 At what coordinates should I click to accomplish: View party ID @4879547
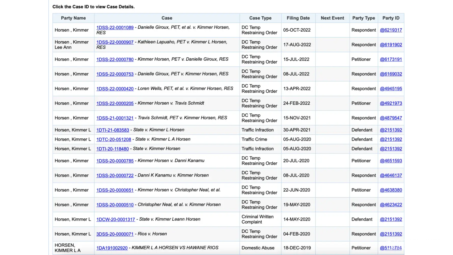[391, 118]
